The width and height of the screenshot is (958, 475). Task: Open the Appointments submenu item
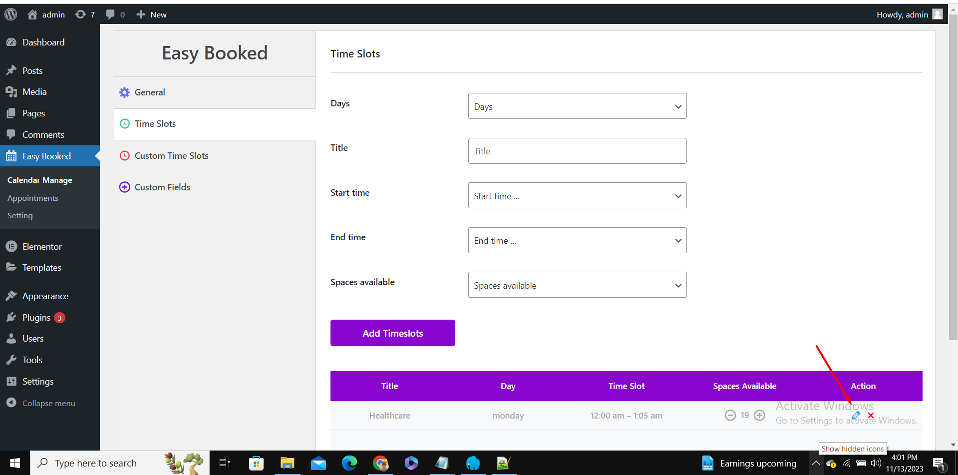[x=33, y=198]
